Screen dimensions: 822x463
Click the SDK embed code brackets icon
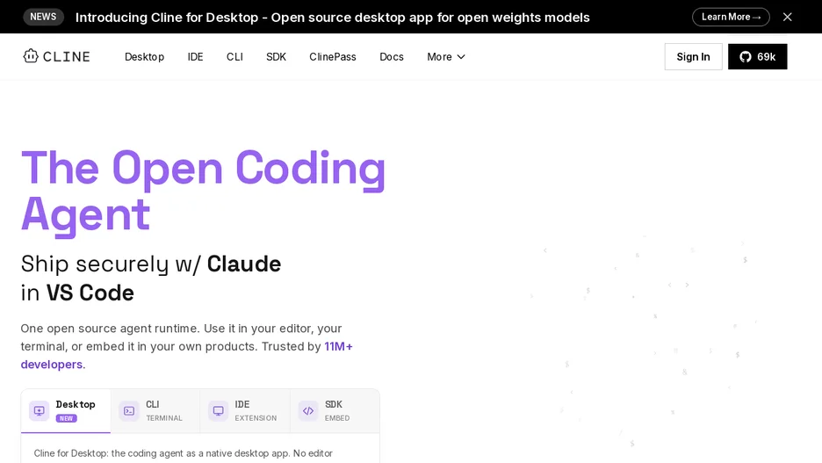[308, 410]
